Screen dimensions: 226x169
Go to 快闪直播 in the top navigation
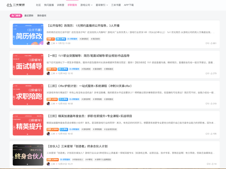49,5
